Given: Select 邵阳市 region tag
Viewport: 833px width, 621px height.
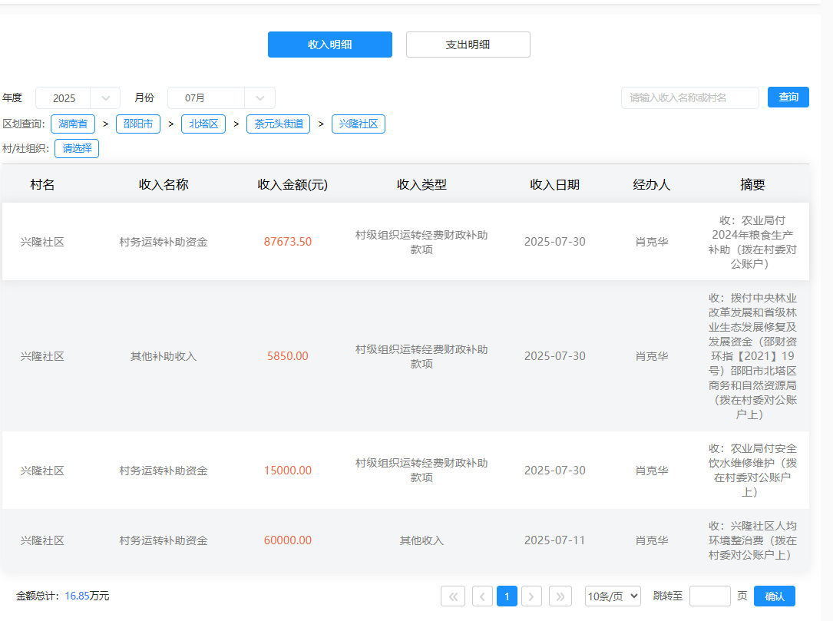Looking at the screenshot, I should (x=138, y=124).
